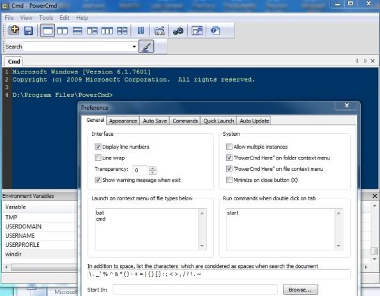Select the USERPROFILE variable row

(x=40, y=245)
